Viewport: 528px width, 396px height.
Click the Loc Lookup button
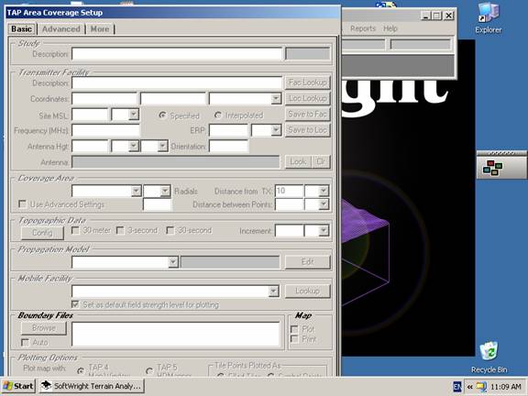coord(307,98)
